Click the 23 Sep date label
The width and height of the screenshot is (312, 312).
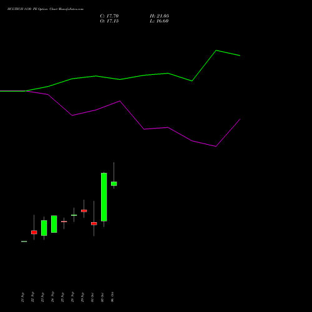[42, 297]
